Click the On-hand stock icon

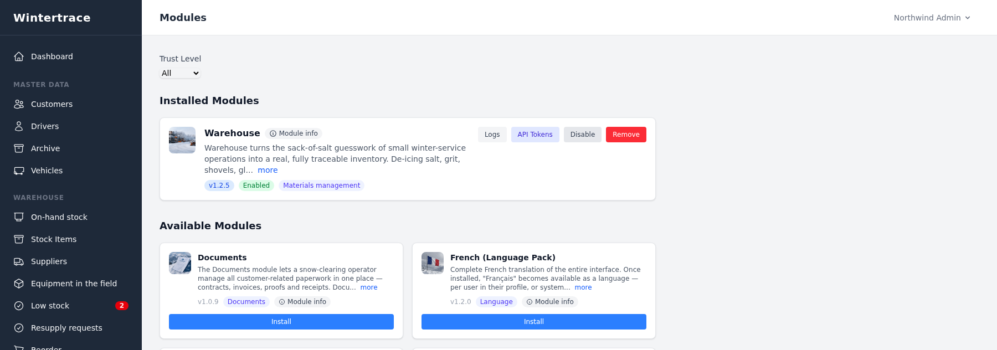(19, 217)
